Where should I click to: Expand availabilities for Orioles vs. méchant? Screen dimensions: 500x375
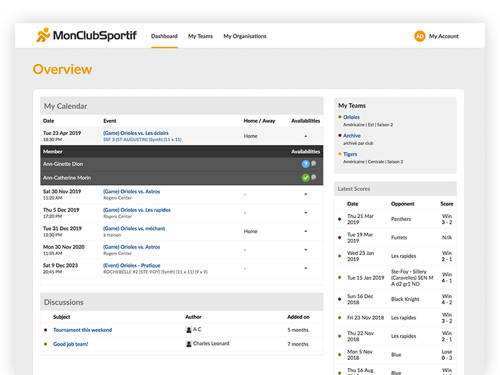[306, 231]
